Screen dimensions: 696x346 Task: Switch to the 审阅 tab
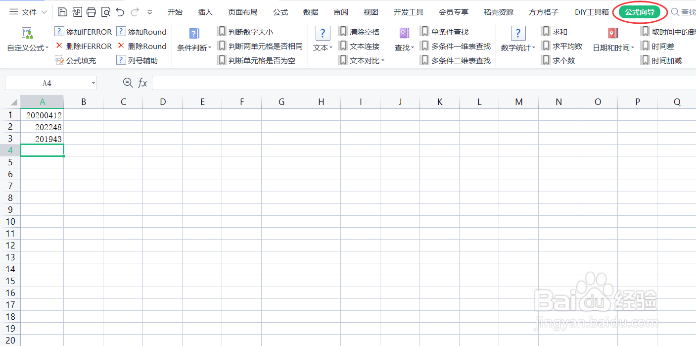[341, 12]
